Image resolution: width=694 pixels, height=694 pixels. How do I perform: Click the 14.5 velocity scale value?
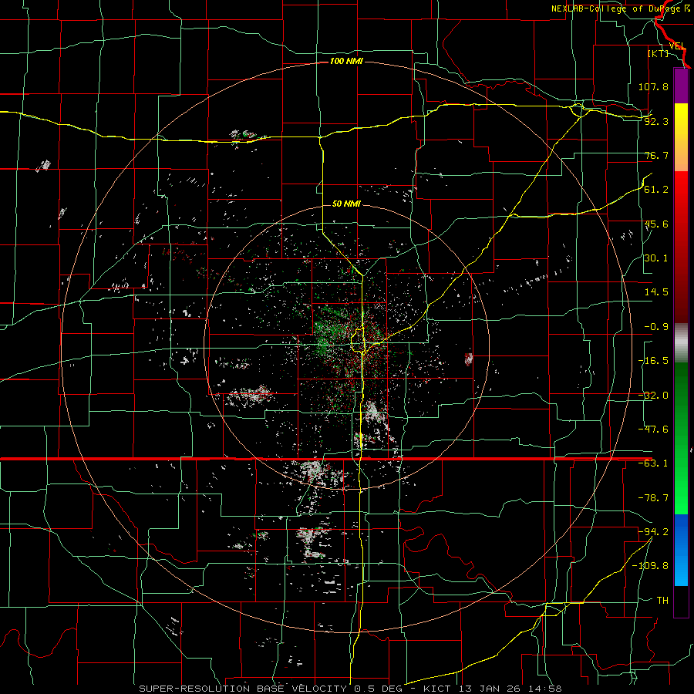(x=656, y=292)
